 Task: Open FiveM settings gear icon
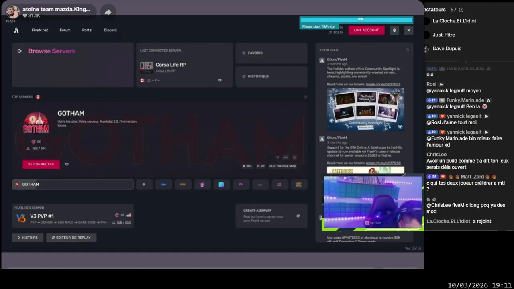click(394, 30)
